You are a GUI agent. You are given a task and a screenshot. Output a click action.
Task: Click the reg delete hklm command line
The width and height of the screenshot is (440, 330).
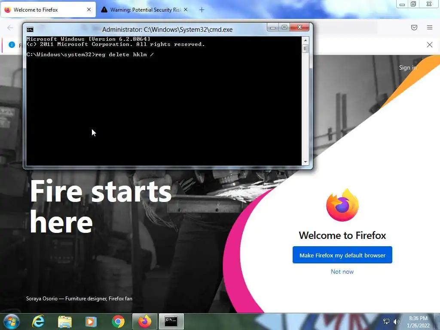click(90, 55)
